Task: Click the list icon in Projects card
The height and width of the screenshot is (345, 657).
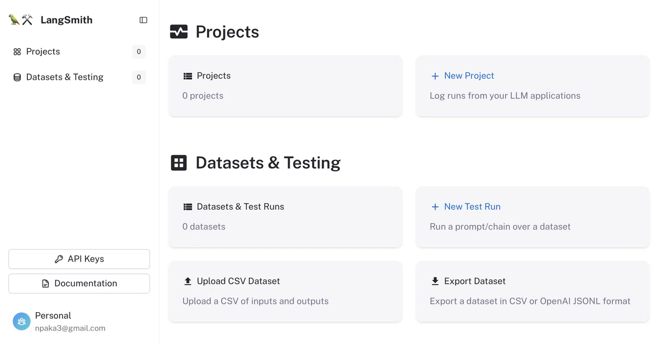Action: click(188, 76)
